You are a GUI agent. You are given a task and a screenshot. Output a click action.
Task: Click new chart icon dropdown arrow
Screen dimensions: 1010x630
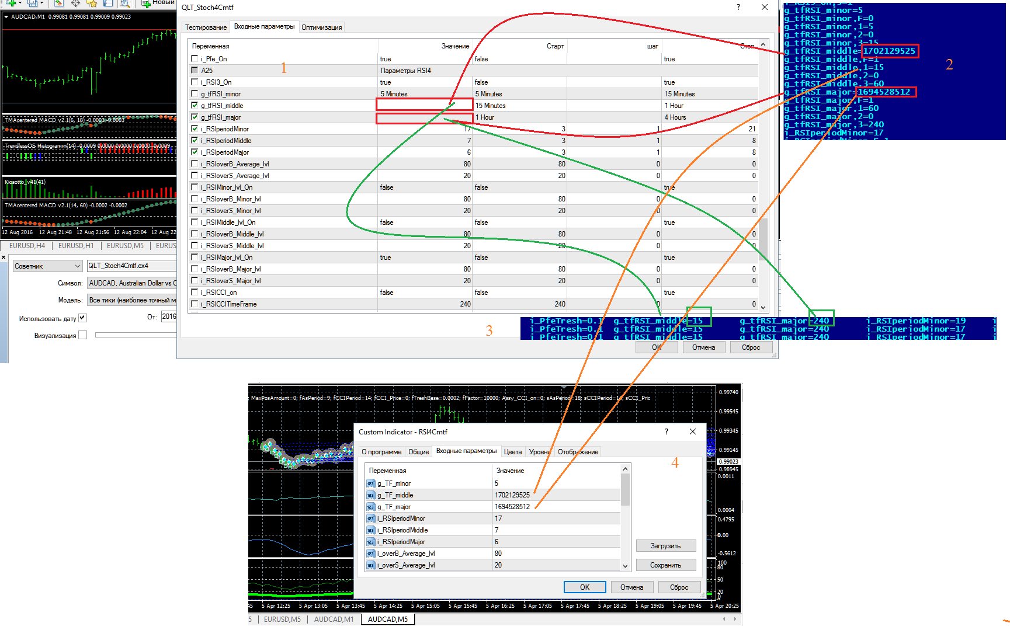(20, 3)
